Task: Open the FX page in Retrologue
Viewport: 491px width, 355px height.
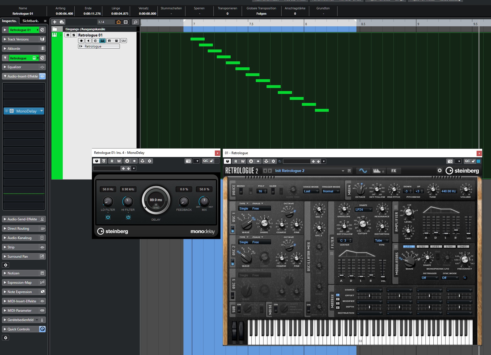Action: click(393, 171)
